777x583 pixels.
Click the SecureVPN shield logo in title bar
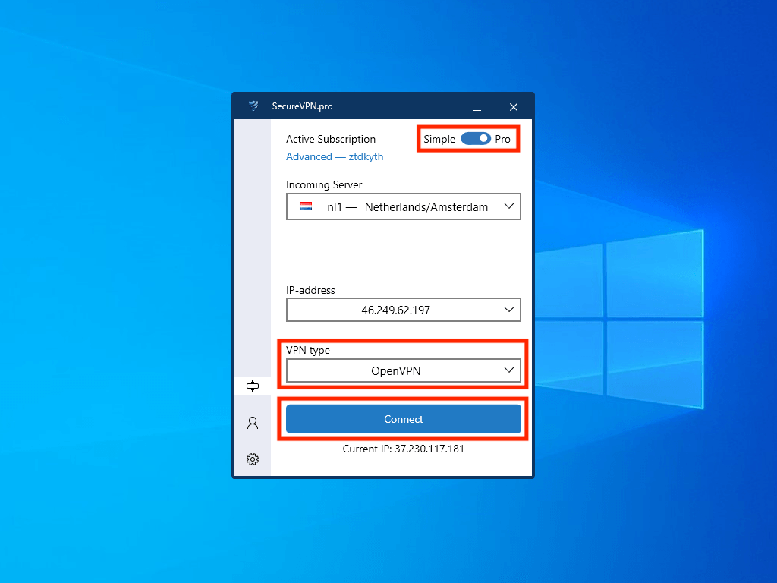(253, 106)
